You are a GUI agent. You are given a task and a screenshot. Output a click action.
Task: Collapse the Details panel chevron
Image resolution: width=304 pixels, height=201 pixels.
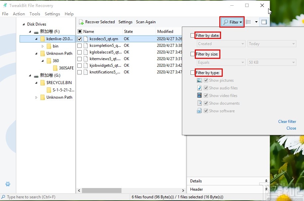[266, 181]
